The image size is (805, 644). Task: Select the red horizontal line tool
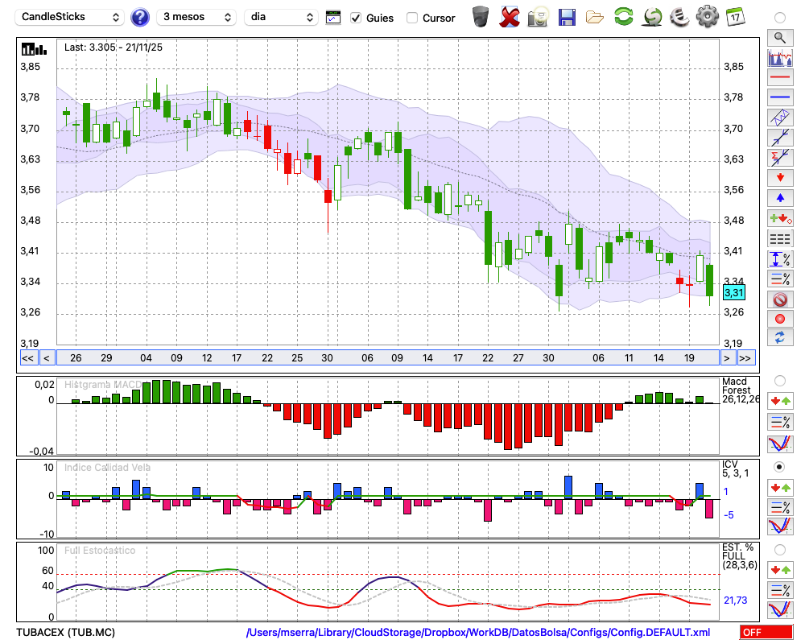pyautogui.click(x=780, y=77)
